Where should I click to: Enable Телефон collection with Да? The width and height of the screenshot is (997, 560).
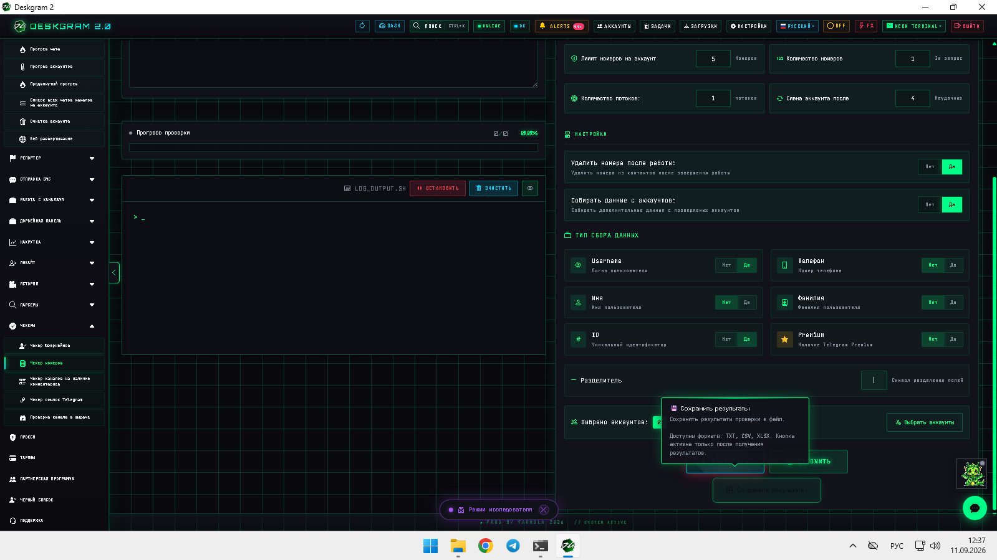pos(953,265)
